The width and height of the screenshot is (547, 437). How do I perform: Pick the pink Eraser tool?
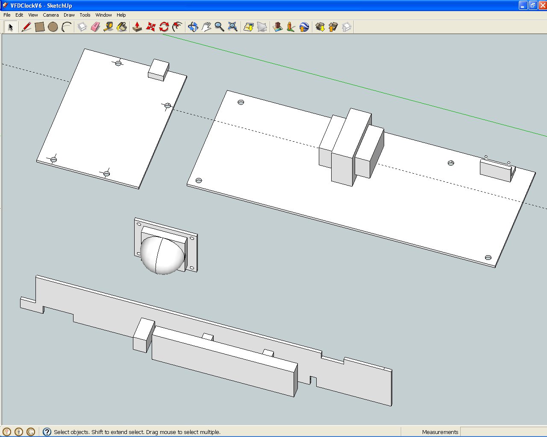[95, 27]
